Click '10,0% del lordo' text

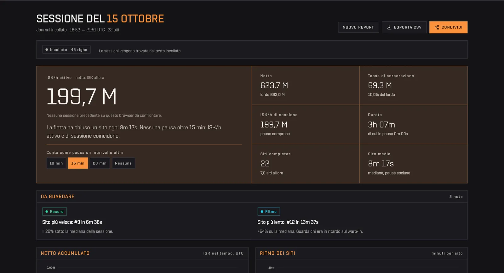pos(381,95)
